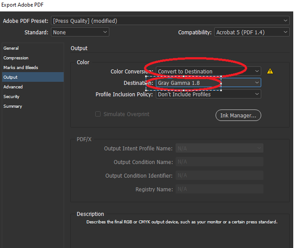
Task: Click the Ink Manager button
Action: coord(238,115)
